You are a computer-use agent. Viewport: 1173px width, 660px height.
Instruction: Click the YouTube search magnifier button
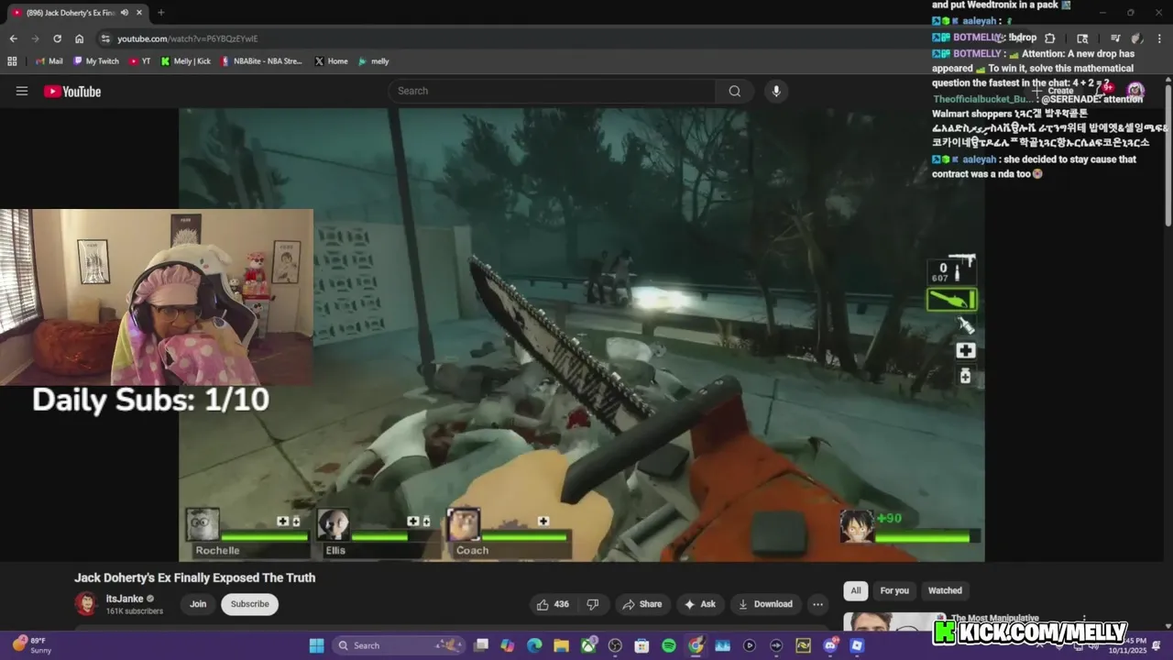[734, 91]
